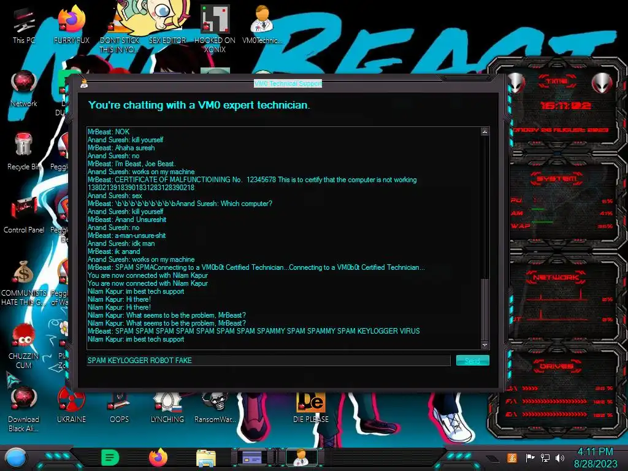Open the Recycle Bin
The image size is (628, 471).
(x=24, y=151)
